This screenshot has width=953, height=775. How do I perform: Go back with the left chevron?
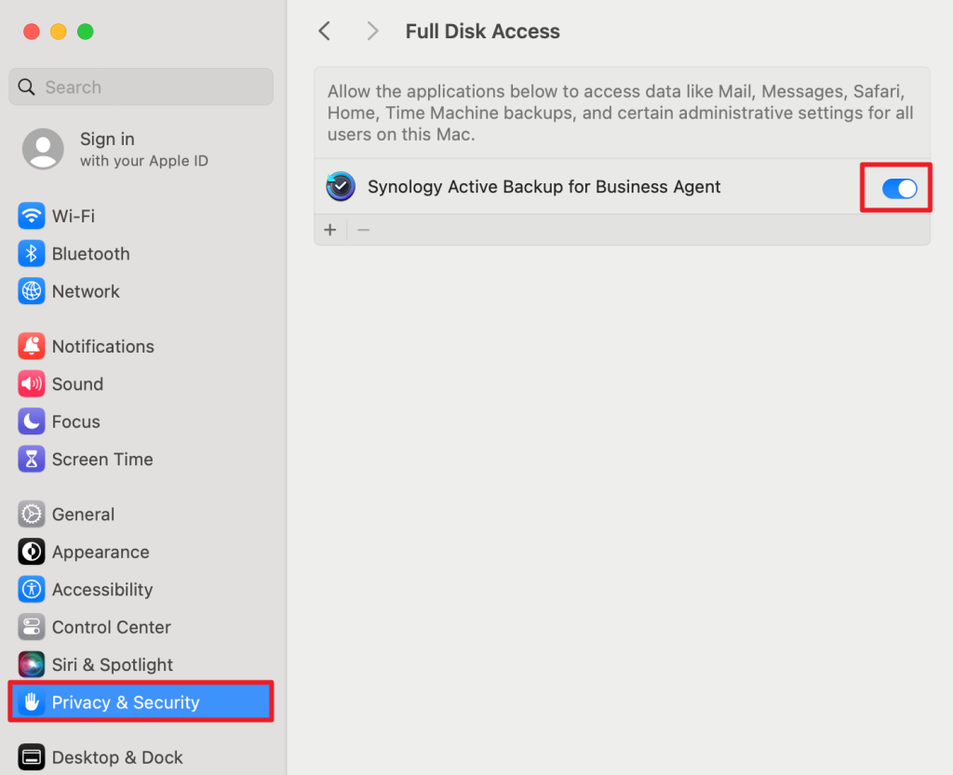click(x=325, y=31)
